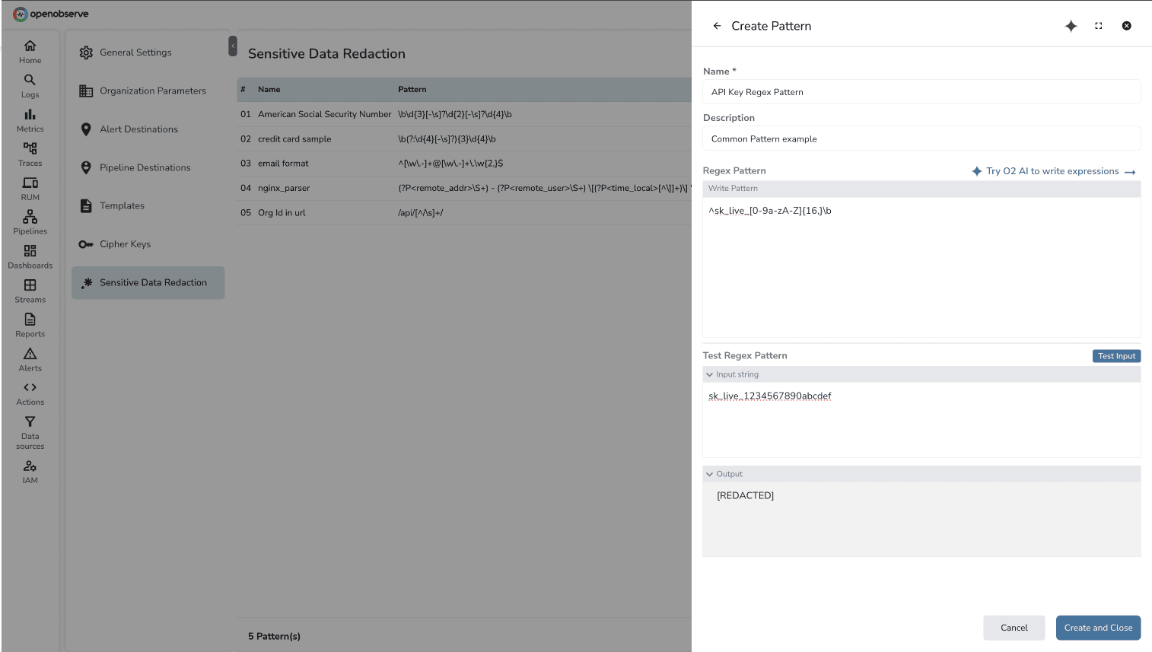Click the Create and Close button
Image resolution: width=1152 pixels, height=652 pixels.
tap(1097, 628)
